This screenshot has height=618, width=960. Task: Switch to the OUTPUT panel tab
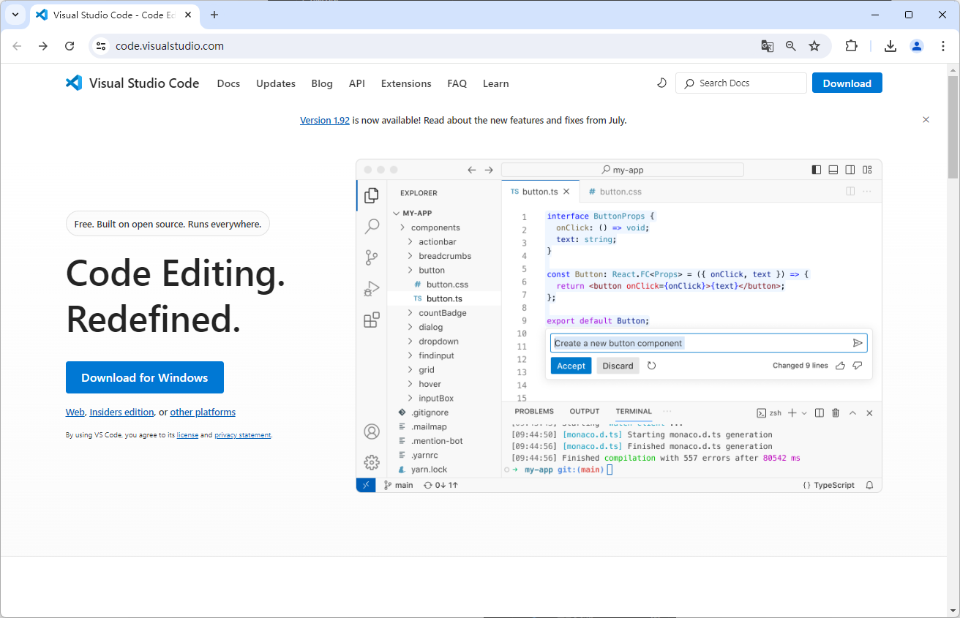585,411
